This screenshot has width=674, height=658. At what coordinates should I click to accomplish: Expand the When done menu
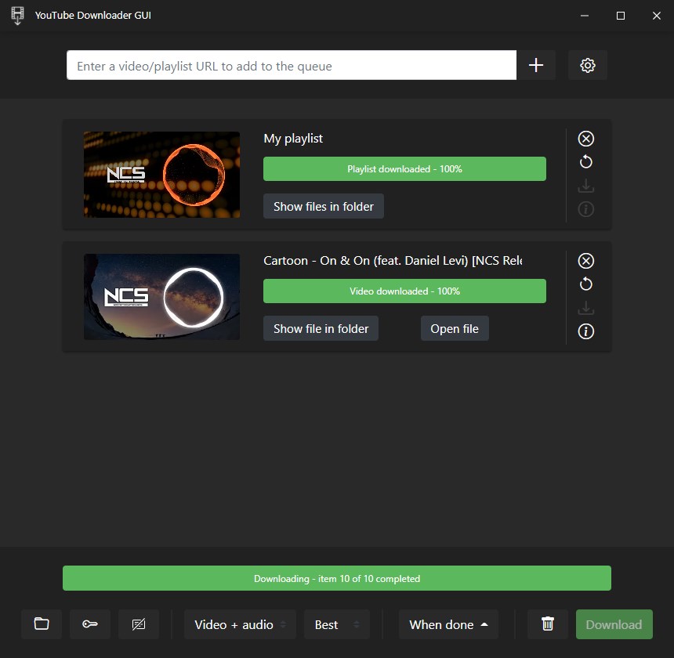click(x=448, y=624)
